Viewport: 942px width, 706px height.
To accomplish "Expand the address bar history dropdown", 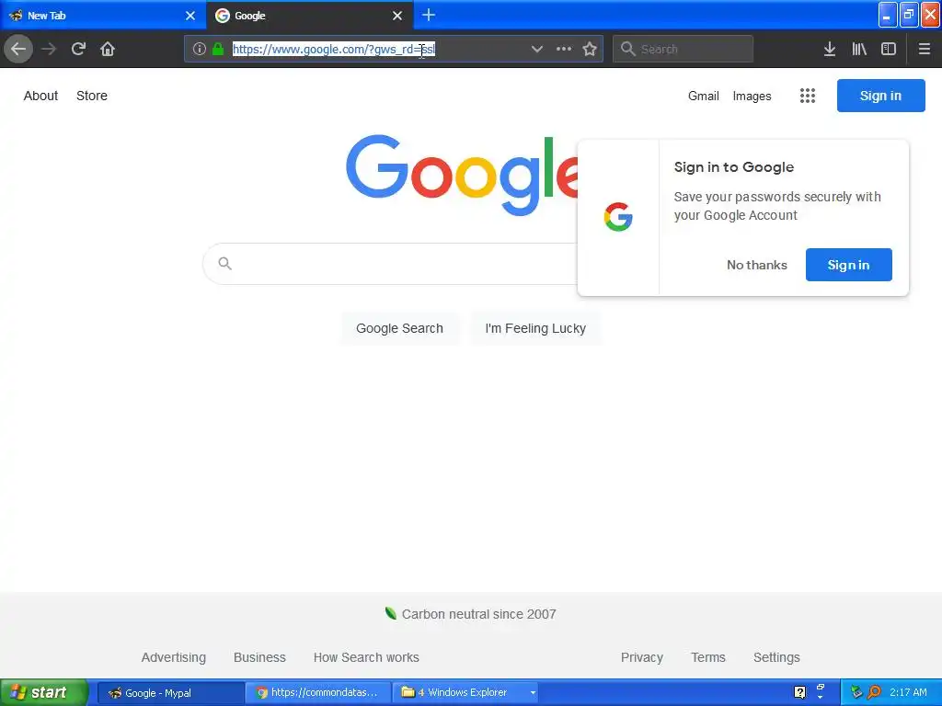I will coord(536,49).
